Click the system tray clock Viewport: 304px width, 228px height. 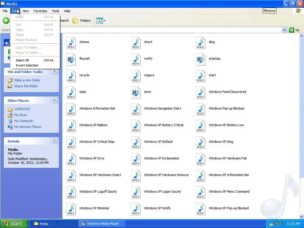293,224
